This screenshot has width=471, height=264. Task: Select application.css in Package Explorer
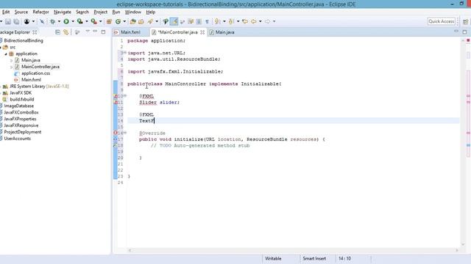[35, 73]
